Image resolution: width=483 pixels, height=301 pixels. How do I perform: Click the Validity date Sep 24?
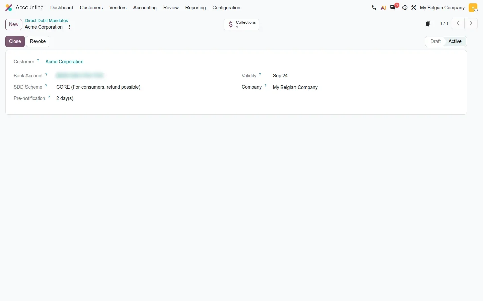coord(280,76)
